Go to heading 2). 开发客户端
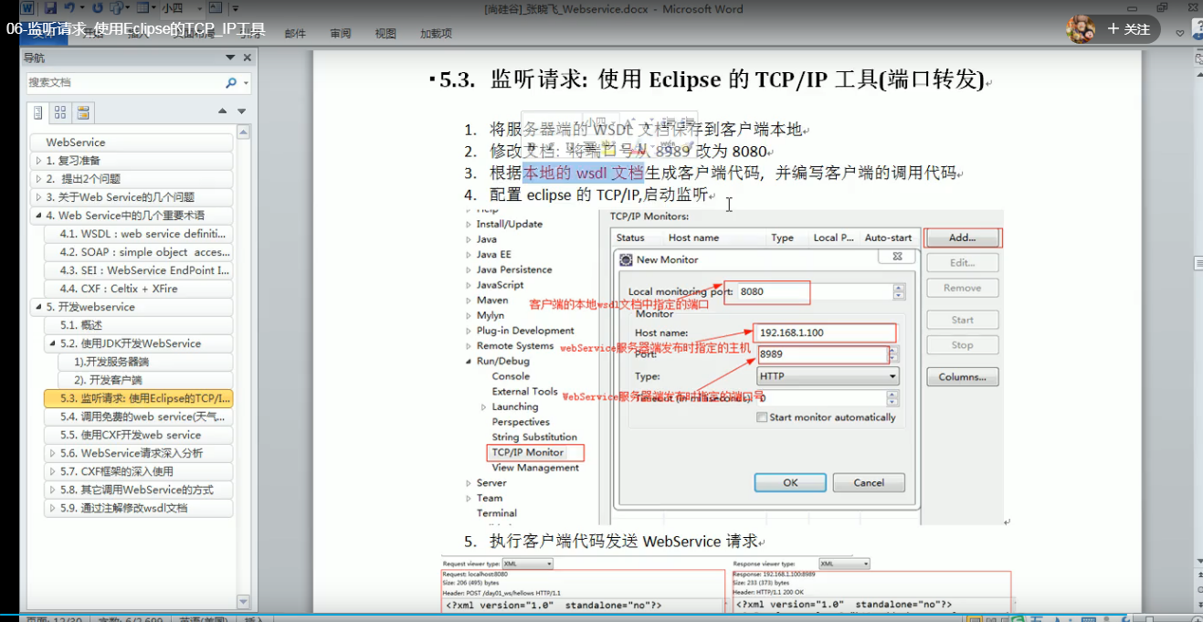 point(145,380)
